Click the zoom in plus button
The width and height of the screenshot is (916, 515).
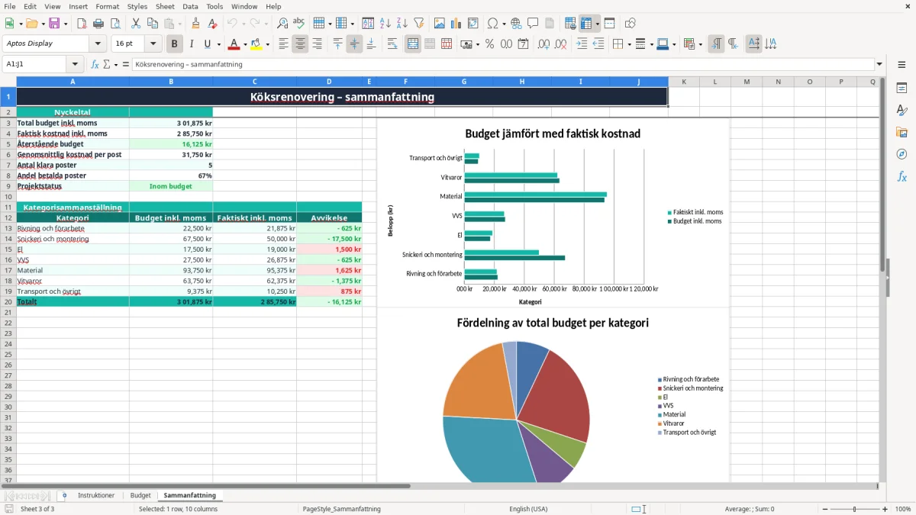(x=885, y=509)
